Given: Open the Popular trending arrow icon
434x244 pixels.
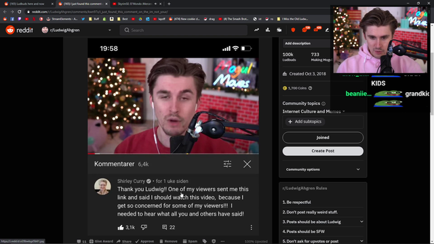Looking at the screenshot, I should [x=256, y=30].
